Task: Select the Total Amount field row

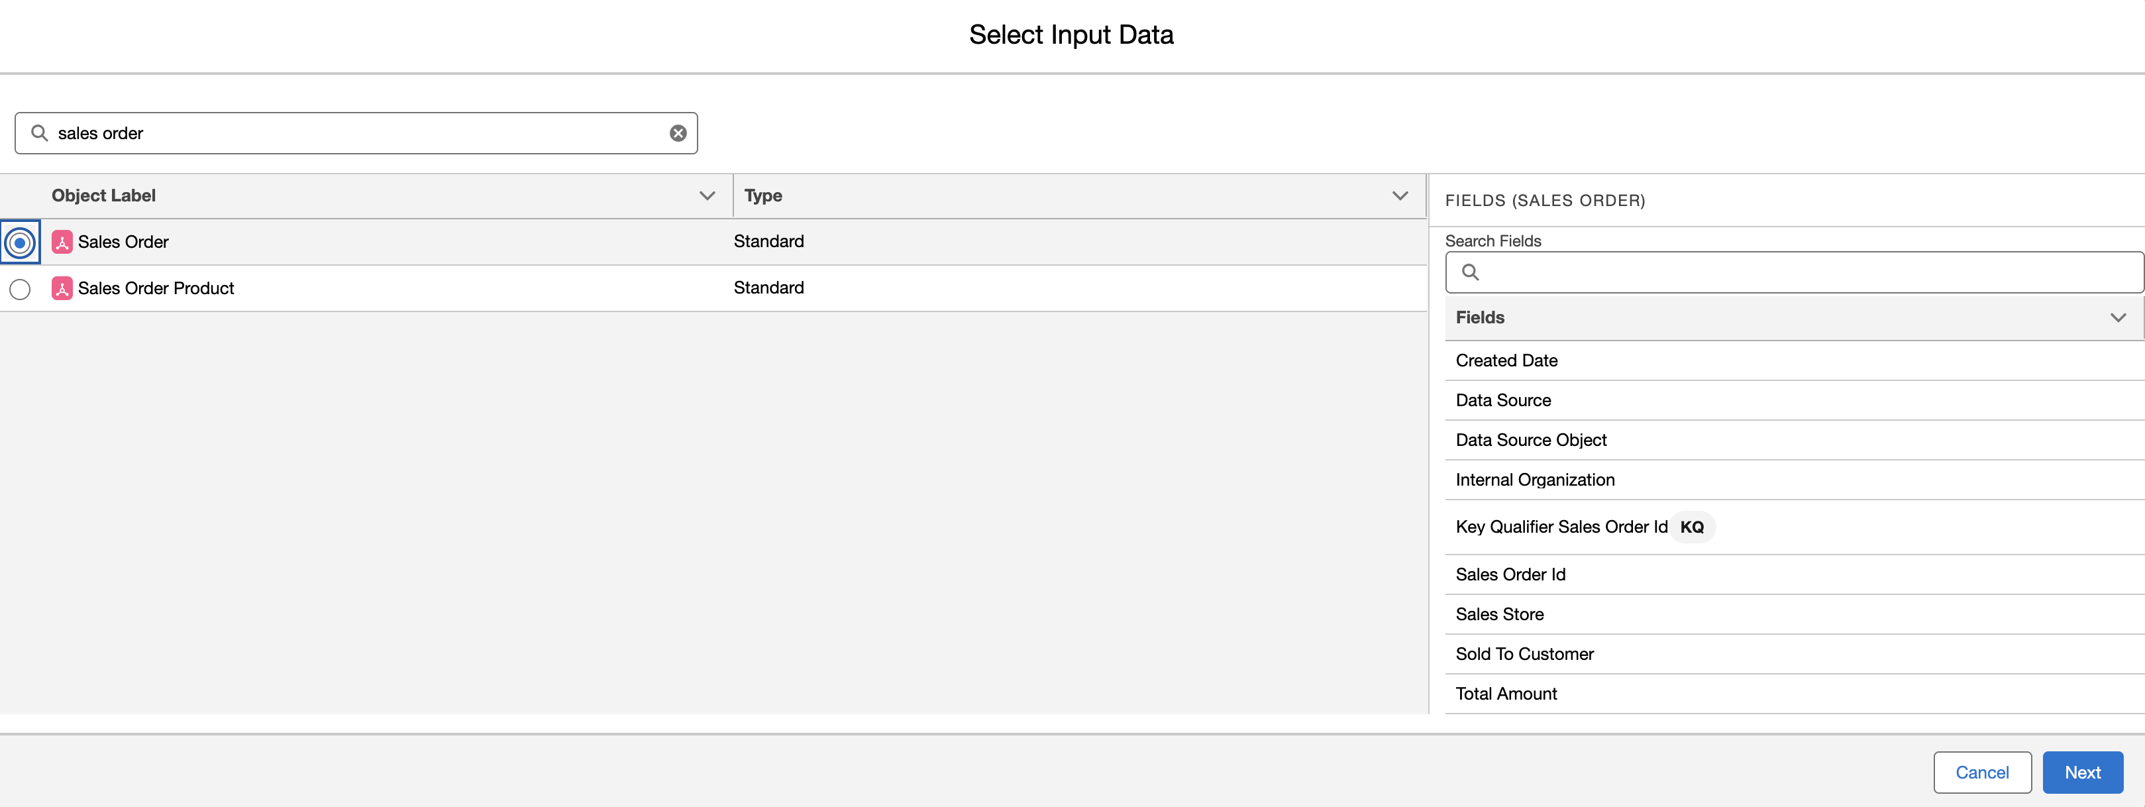Action: pos(1506,694)
